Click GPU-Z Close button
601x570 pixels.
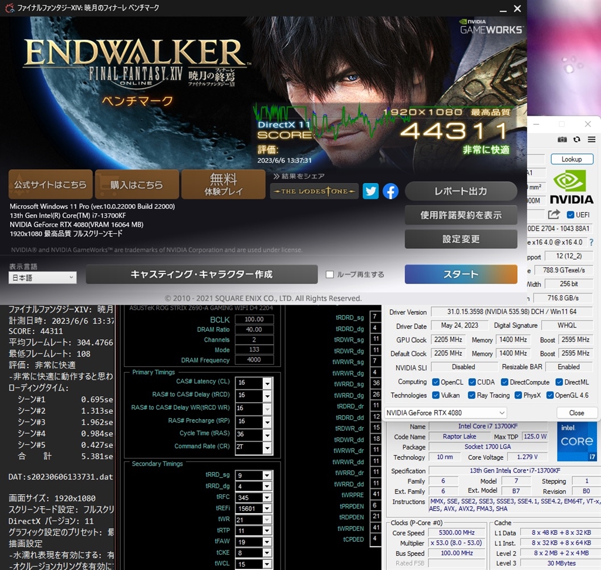click(576, 413)
